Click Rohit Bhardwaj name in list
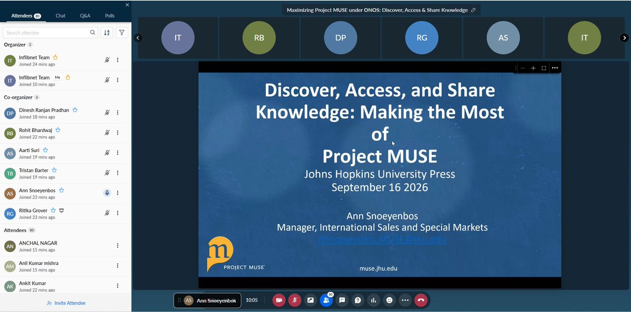This screenshot has width=631, height=312. click(x=36, y=130)
